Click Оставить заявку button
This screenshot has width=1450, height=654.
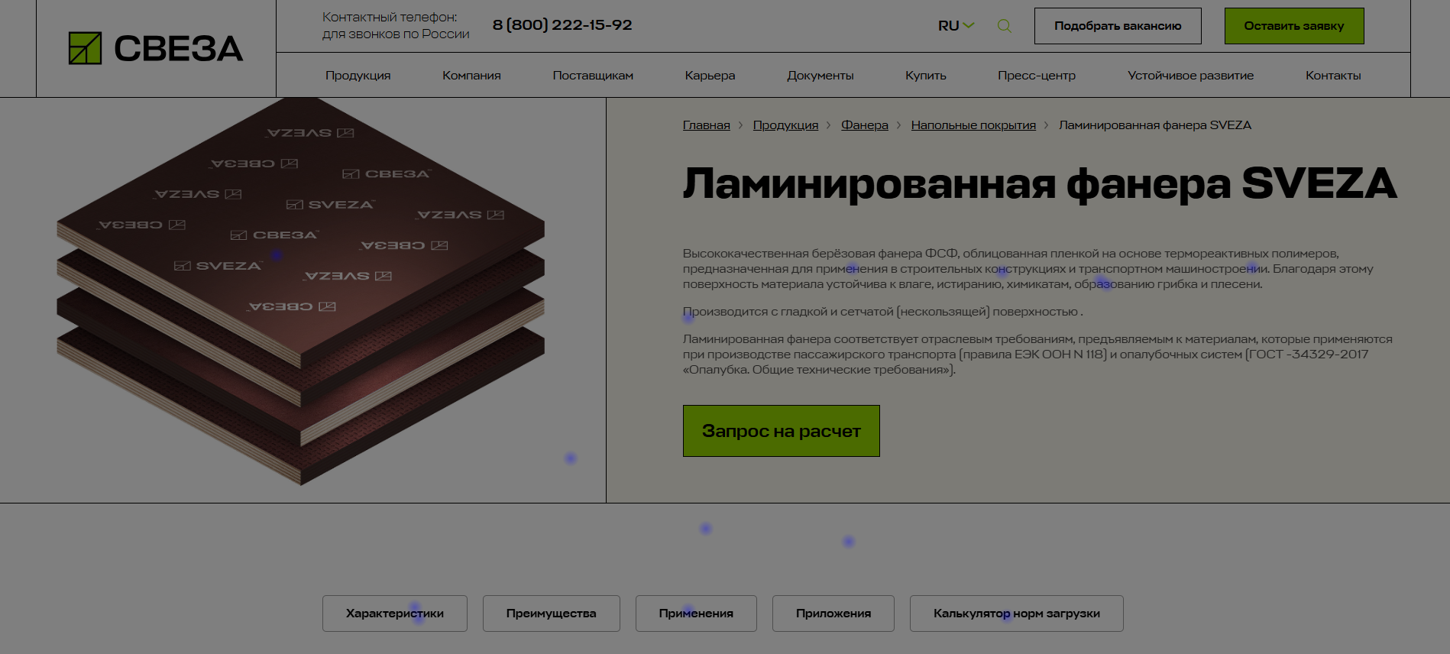[x=1294, y=26]
